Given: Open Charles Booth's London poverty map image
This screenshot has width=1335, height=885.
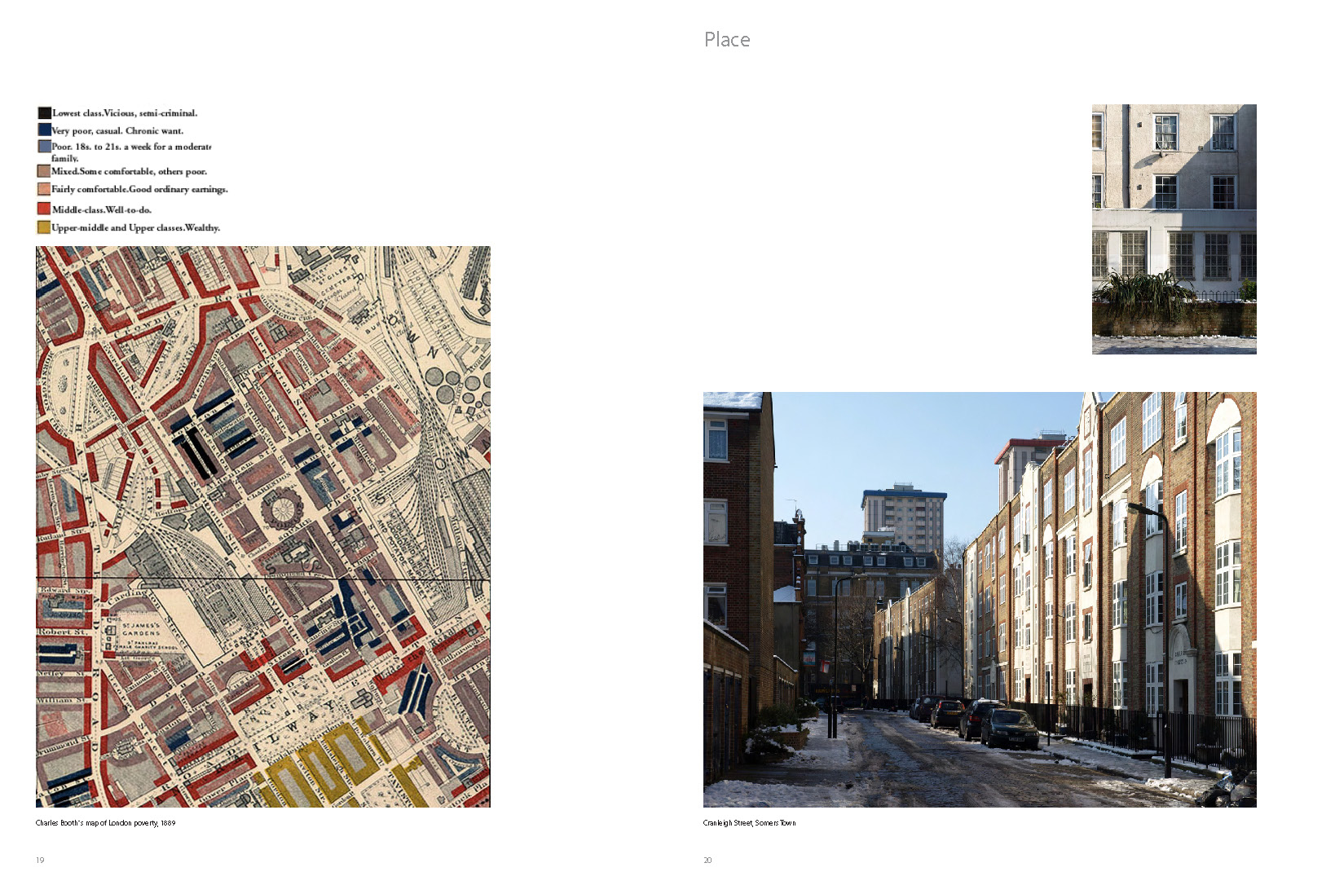Looking at the screenshot, I should pyautogui.click(x=263, y=526).
